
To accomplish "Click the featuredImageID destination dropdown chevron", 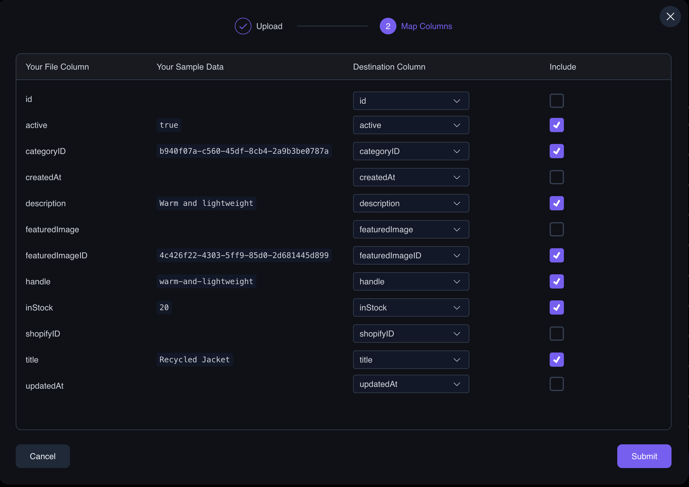I will [x=456, y=255].
